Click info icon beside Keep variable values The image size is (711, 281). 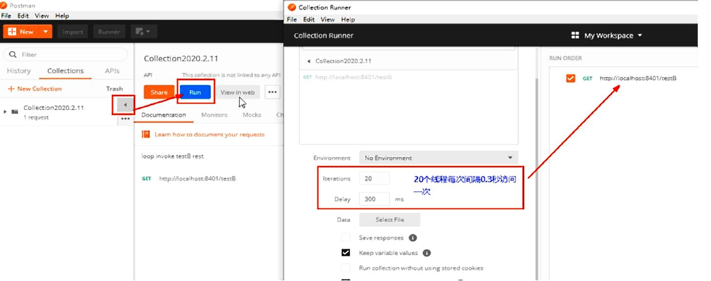(x=427, y=253)
